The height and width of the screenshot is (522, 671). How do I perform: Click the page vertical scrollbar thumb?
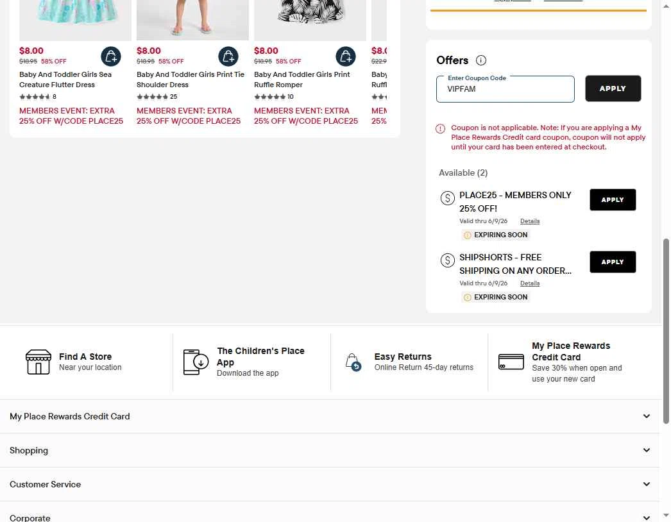tap(665, 332)
